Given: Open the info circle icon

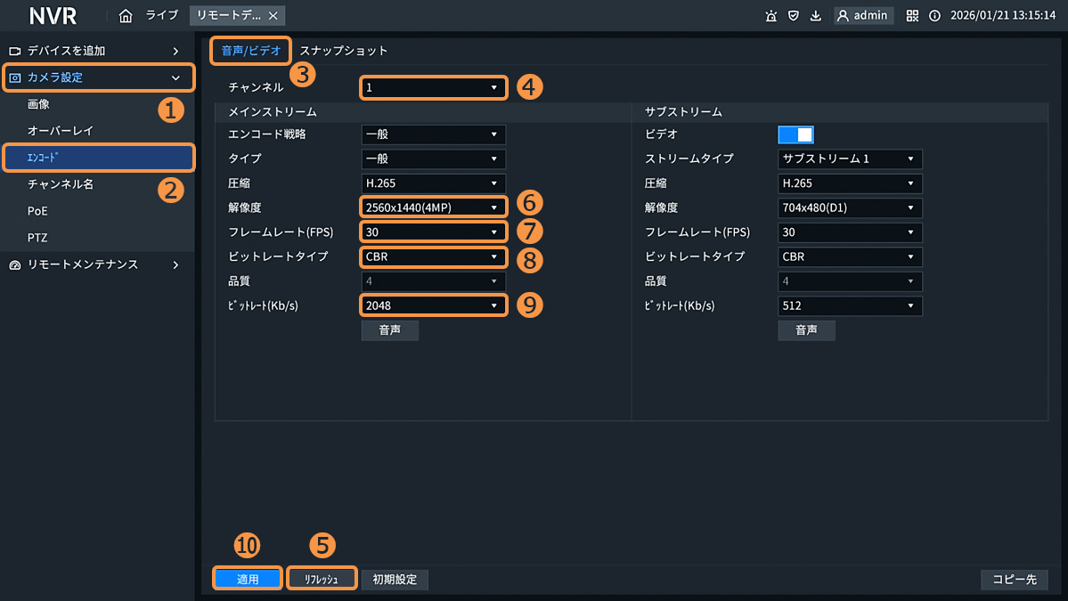Looking at the screenshot, I should point(934,16).
